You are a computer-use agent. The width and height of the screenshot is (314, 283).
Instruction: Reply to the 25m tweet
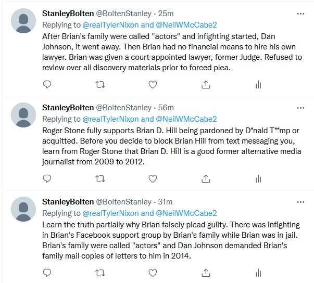click(x=47, y=84)
